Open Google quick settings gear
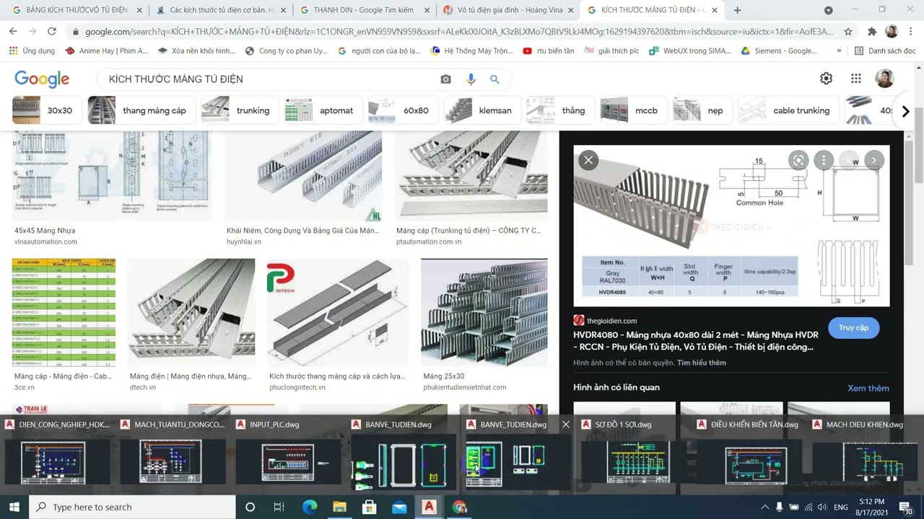924x519 pixels. click(x=826, y=79)
